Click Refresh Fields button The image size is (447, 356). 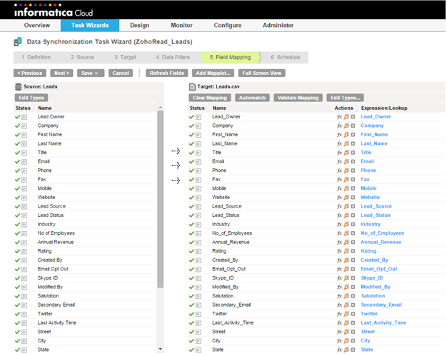point(167,73)
